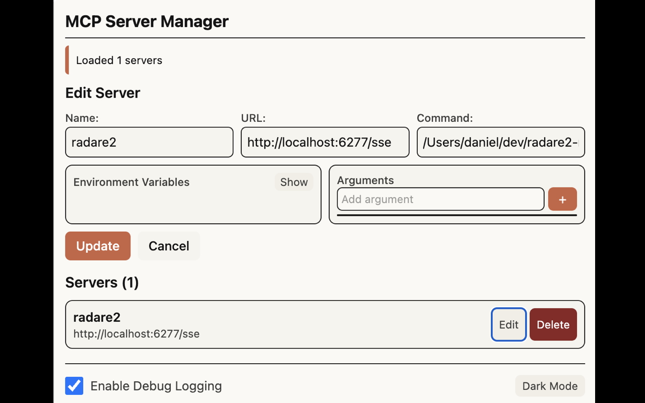The width and height of the screenshot is (645, 403).
Task: Focus the Name field containing radare2
Action: pos(149,142)
